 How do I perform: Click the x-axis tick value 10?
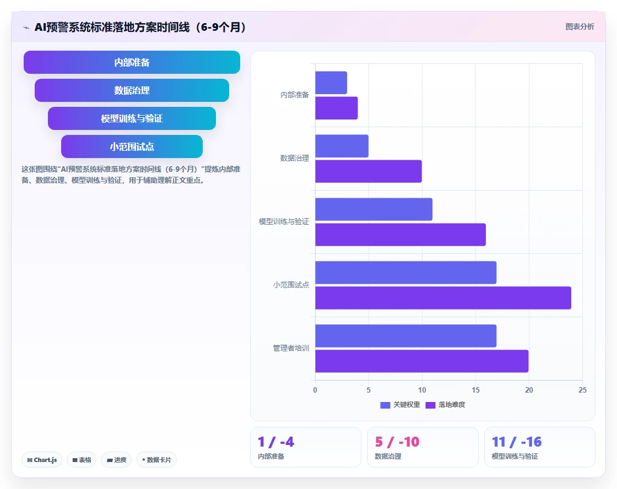422,390
